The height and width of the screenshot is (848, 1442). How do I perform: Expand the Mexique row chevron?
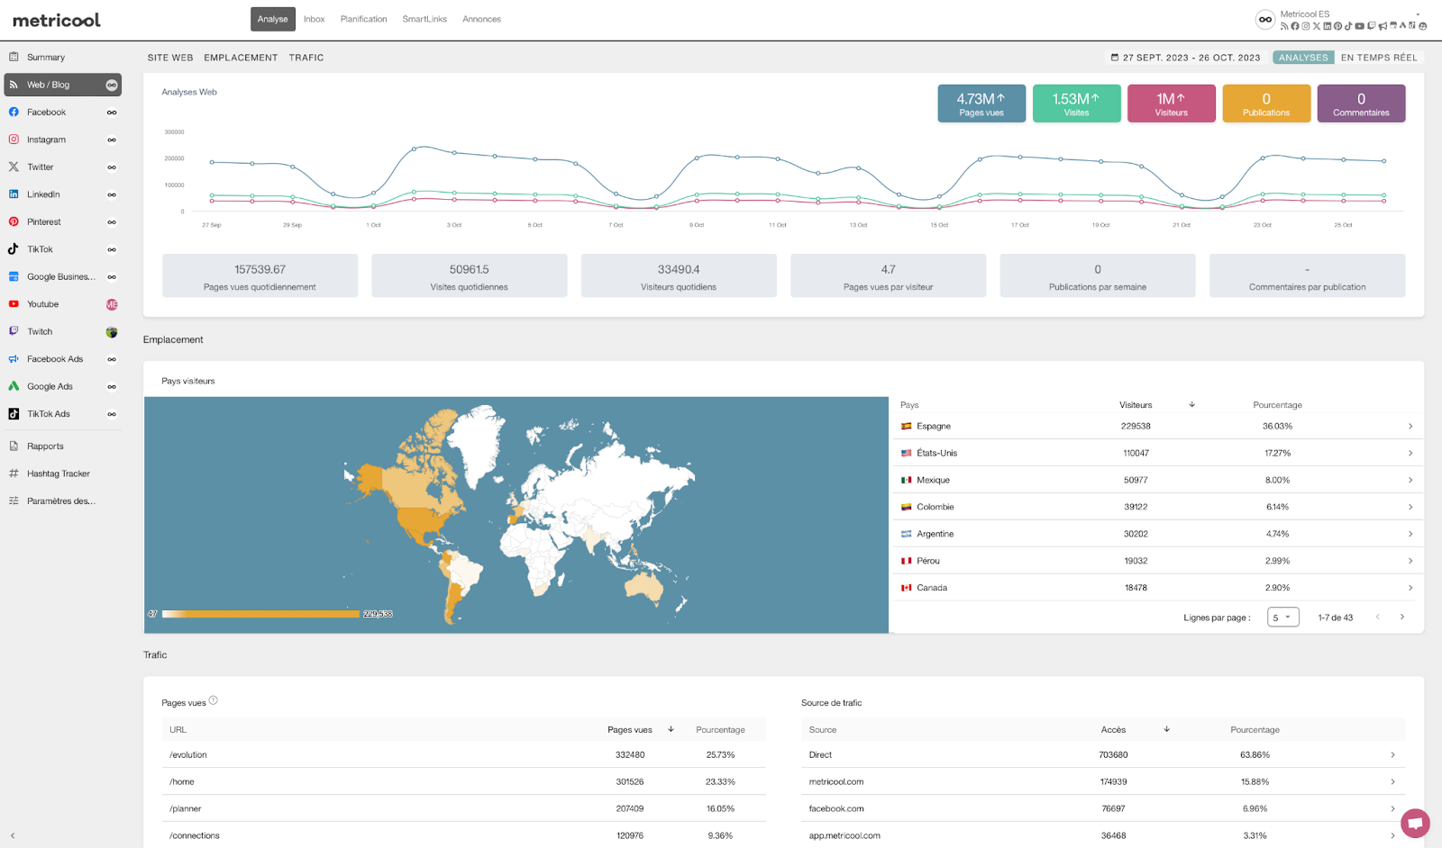point(1410,481)
